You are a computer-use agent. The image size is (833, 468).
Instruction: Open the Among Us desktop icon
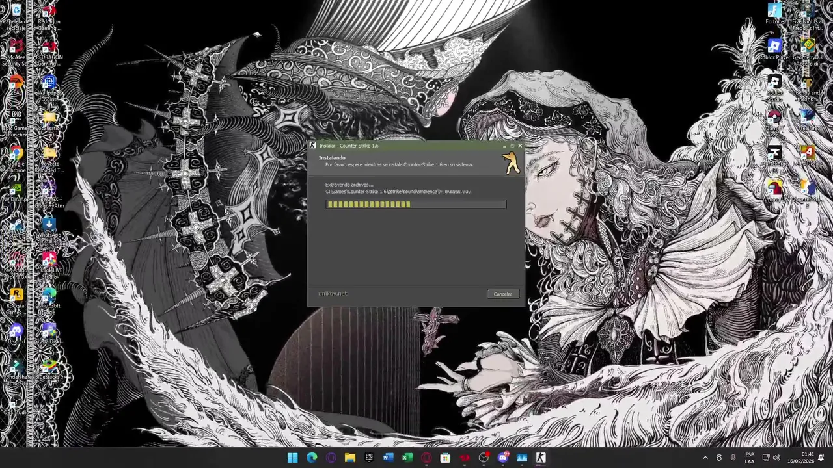(x=774, y=192)
